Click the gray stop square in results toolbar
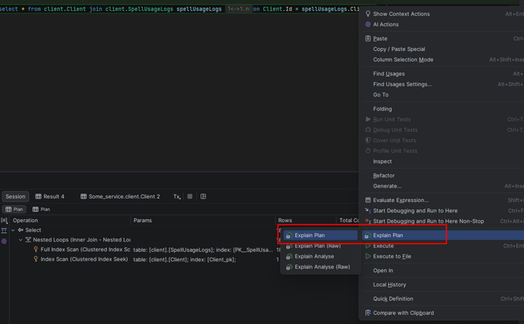Image resolution: width=524 pixels, height=324 pixels. (x=190, y=196)
